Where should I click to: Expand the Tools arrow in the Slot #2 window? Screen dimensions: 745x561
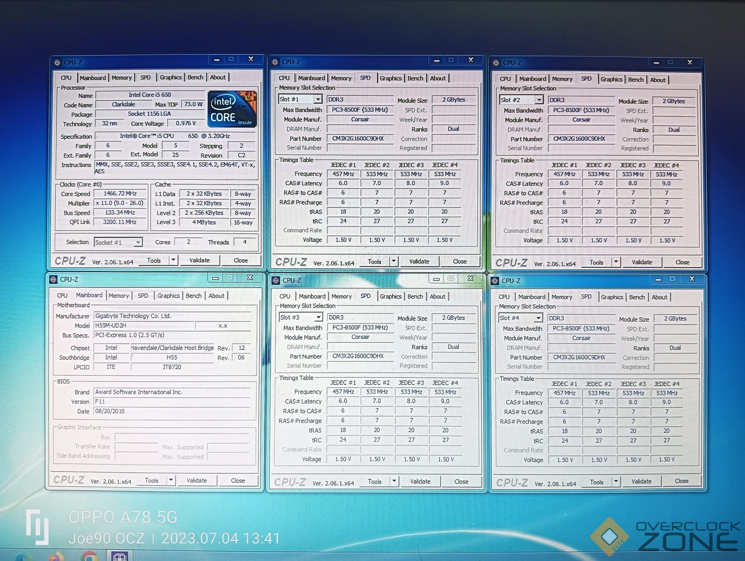(x=616, y=262)
